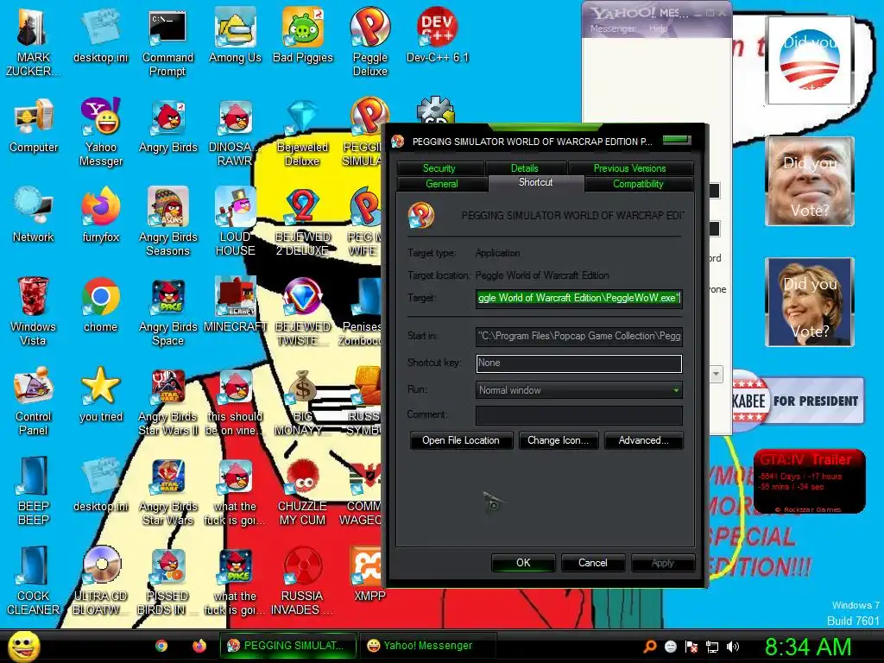Switch to the Security tab
This screenshot has height=663, width=884.
coord(439,168)
